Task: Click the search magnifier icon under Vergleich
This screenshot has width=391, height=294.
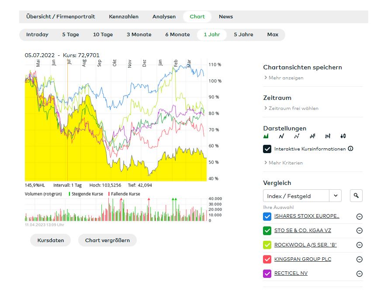Action: pyautogui.click(x=356, y=196)
